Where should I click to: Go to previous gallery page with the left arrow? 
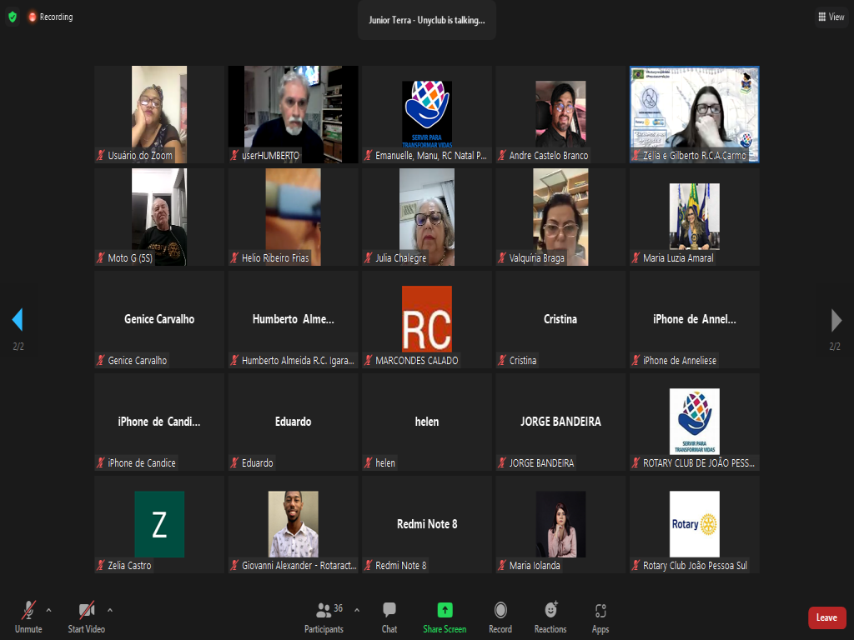click(17, 320)
